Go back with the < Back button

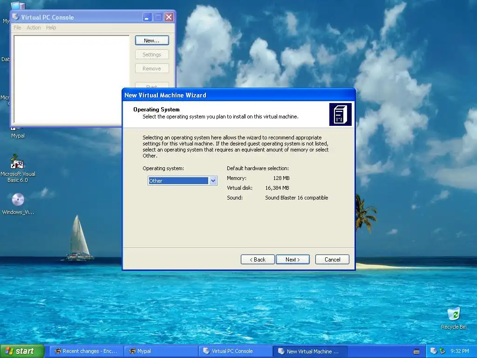pyautogui.click(x=258, y=259)
